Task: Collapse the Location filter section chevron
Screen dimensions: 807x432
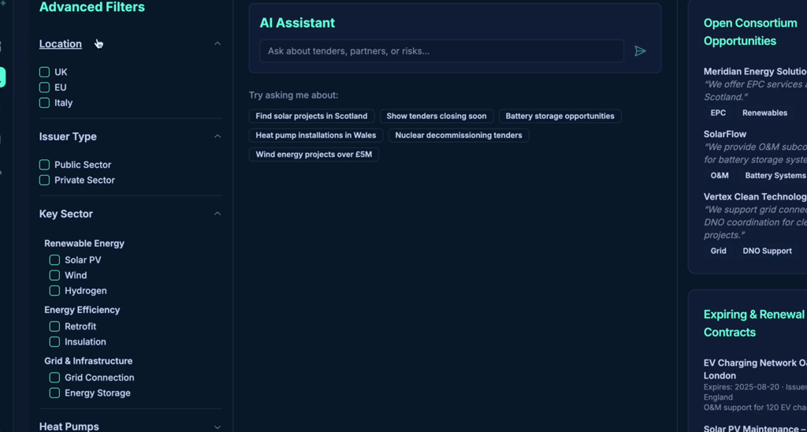Action: 218,44
